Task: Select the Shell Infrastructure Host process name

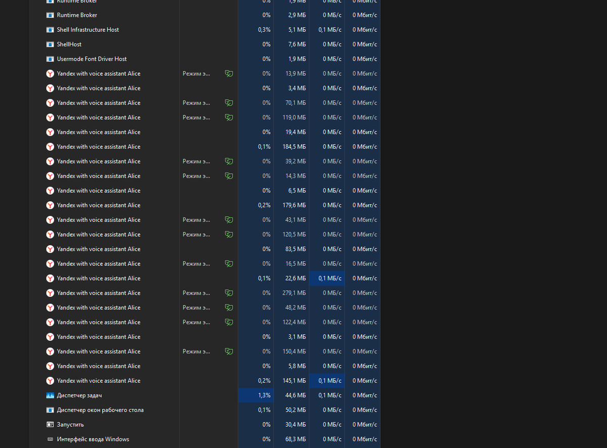Action: 88,30
